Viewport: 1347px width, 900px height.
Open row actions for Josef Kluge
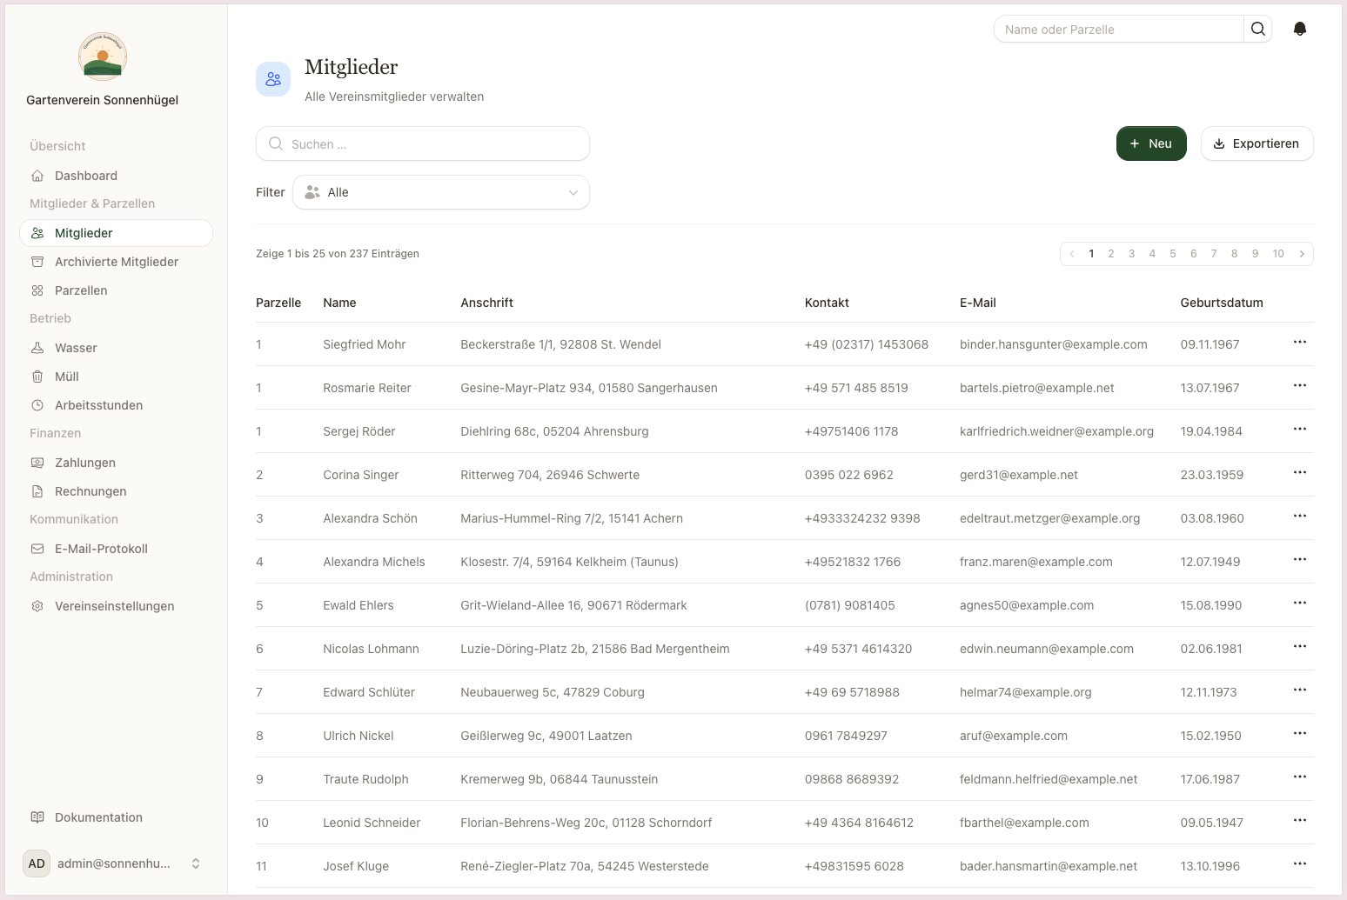point(1300,864)
